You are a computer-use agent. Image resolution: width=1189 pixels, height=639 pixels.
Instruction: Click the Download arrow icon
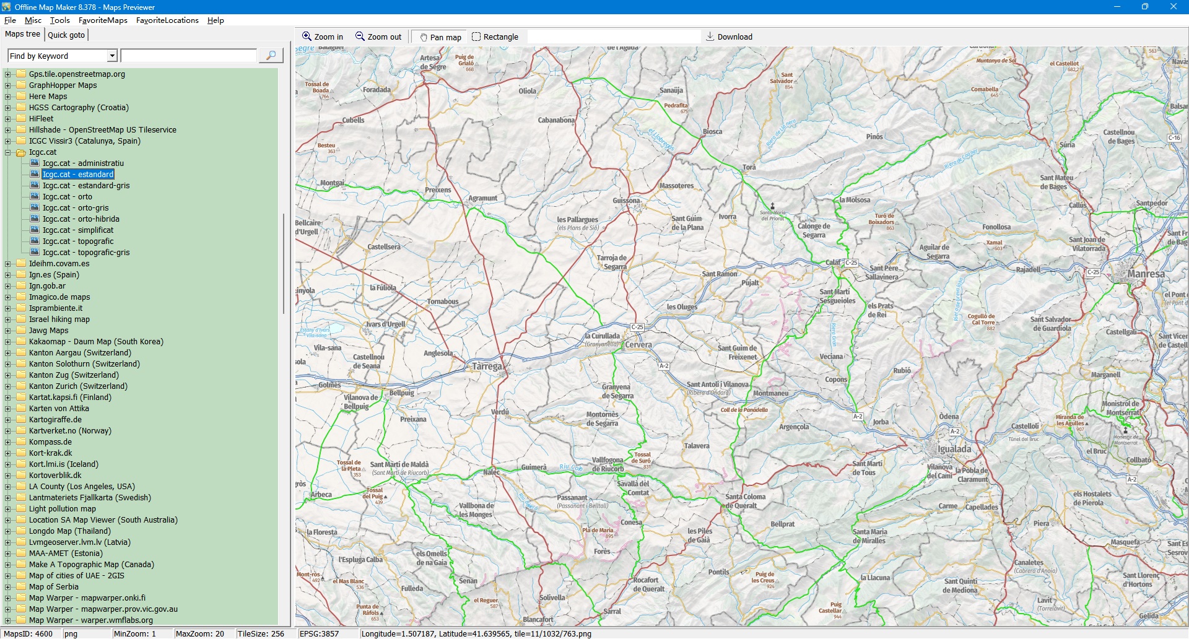pyautogui.click(x=710, y=37)
